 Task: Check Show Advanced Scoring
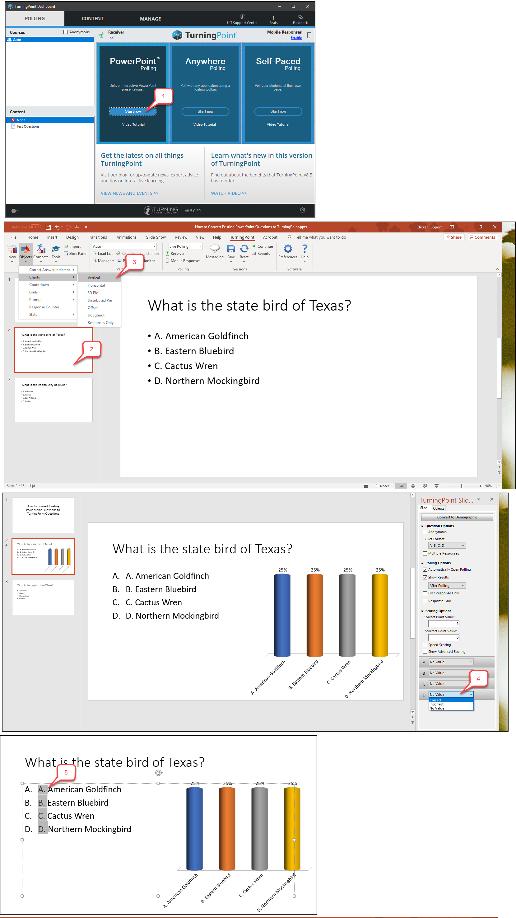(x=425, y=652)
